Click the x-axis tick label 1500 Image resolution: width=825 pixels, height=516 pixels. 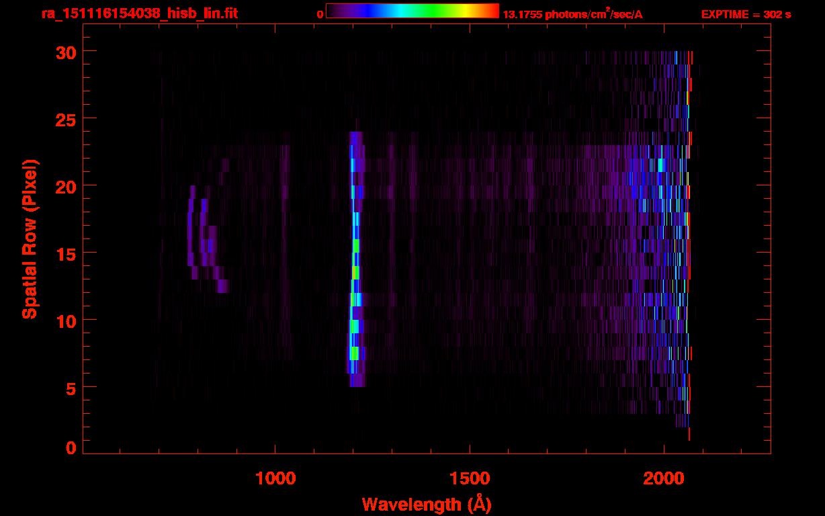pos(470,478)
